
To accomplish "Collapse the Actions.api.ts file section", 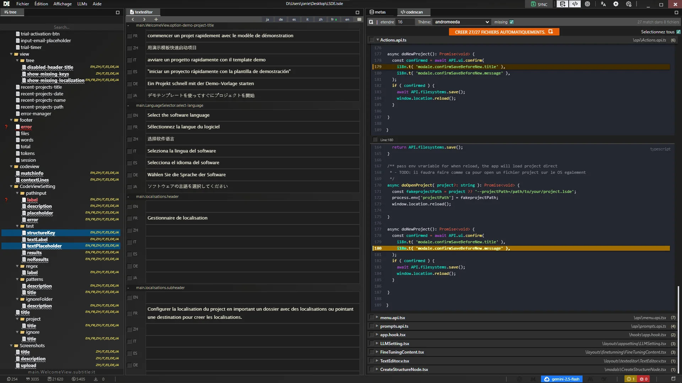I will (378, 40).
